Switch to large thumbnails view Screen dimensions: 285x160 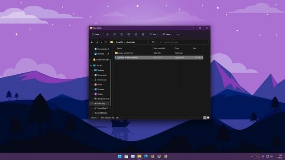208,118
